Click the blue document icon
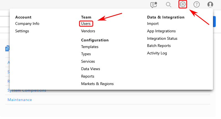This screenshot has width=221, height=119. pyautogui.click(x=7, y=49)
